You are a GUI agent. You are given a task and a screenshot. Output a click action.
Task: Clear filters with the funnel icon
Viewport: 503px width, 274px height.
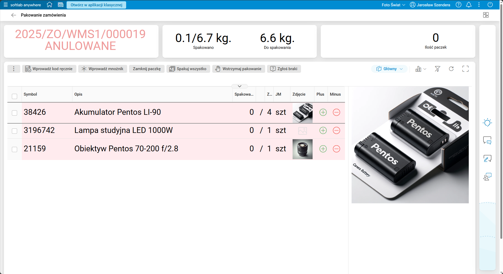pos(437,69)
